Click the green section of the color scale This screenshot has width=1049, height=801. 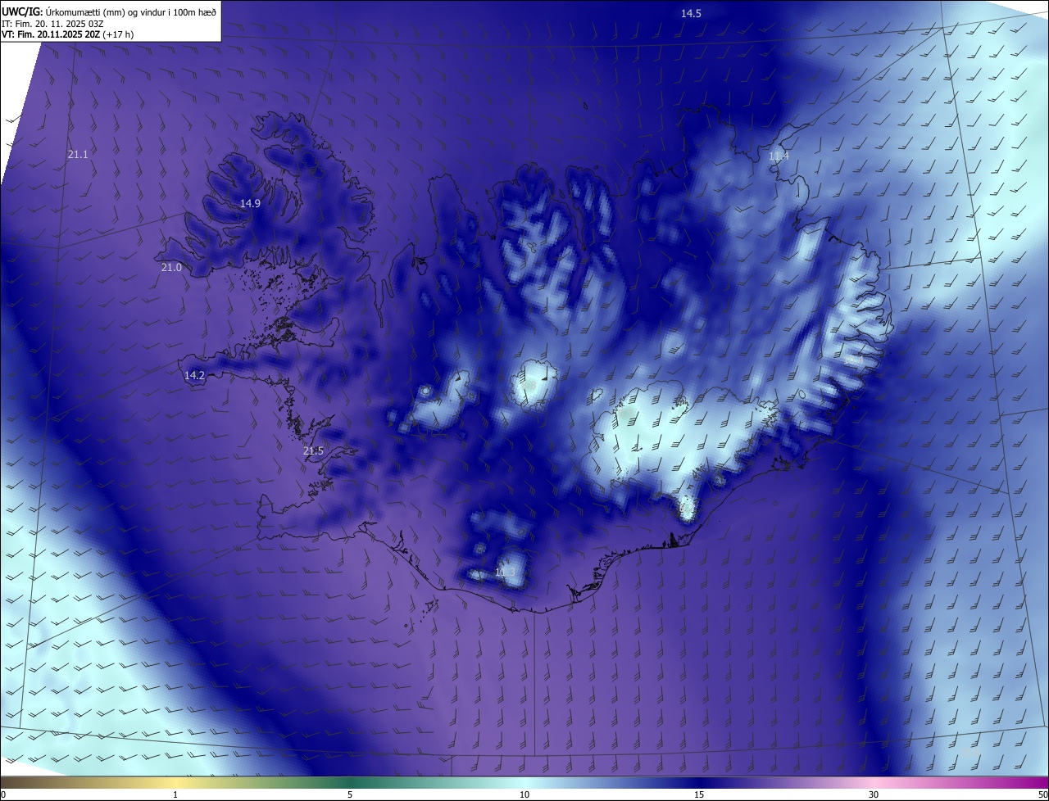[350, 782]
